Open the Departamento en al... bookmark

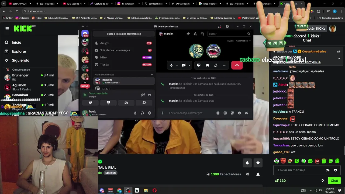point(167,18)
